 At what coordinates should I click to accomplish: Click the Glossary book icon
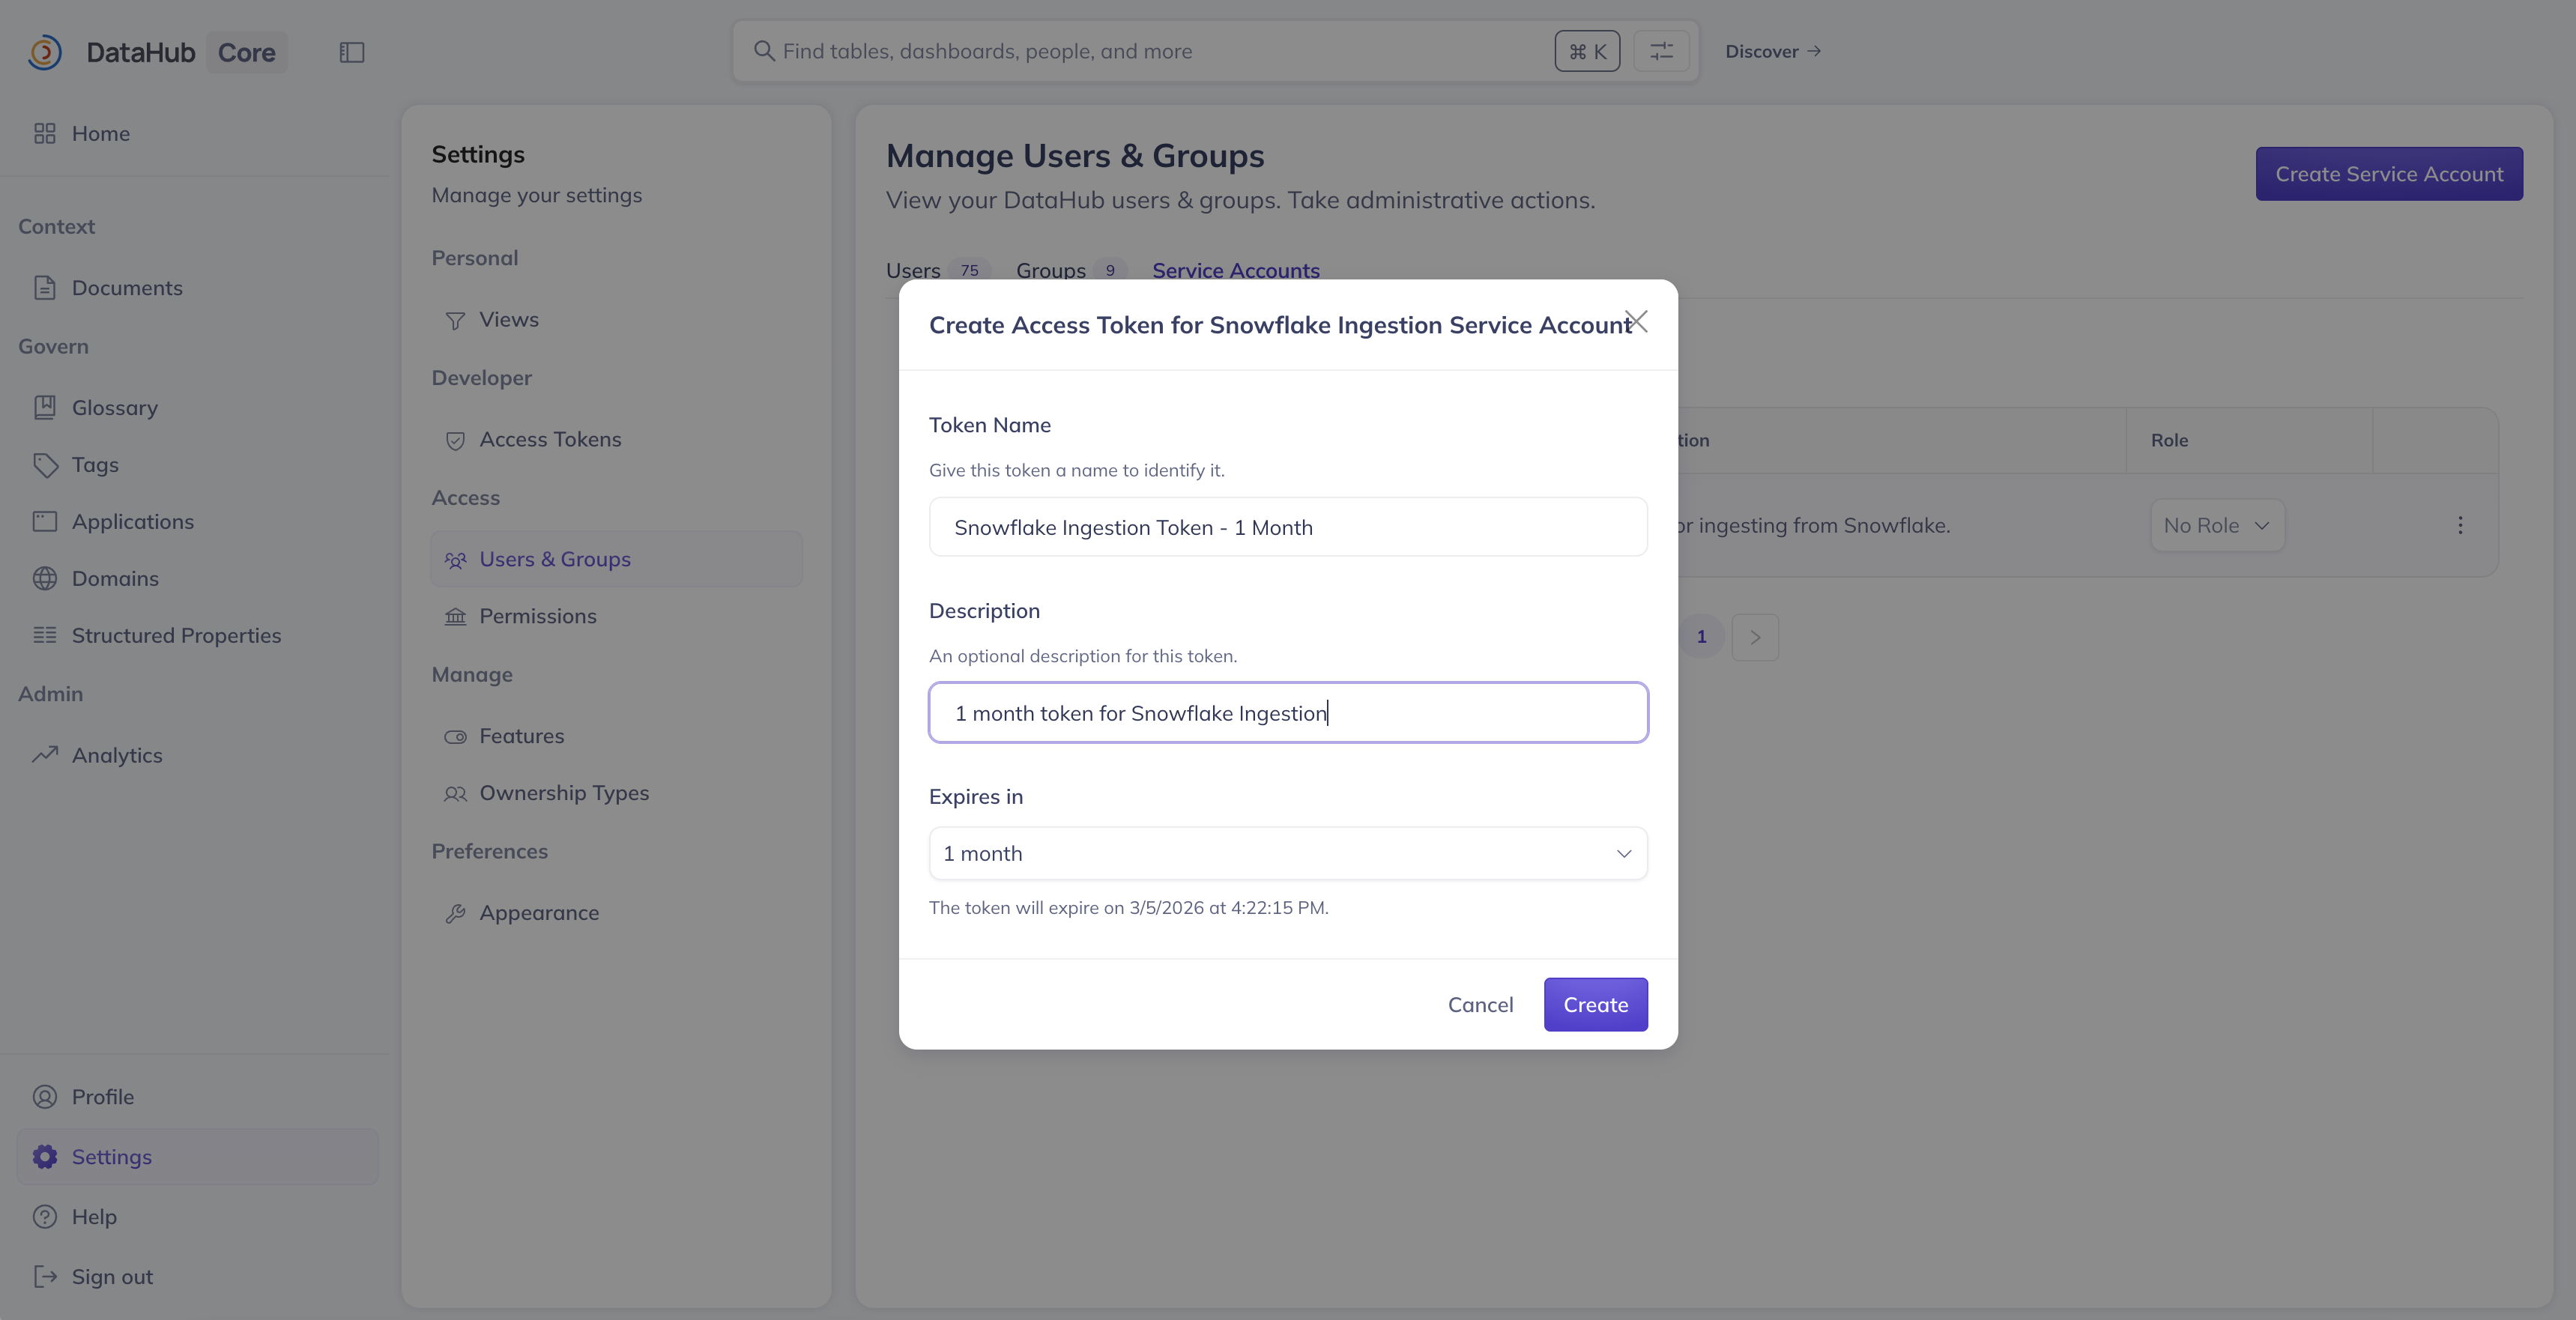point(45,408)
